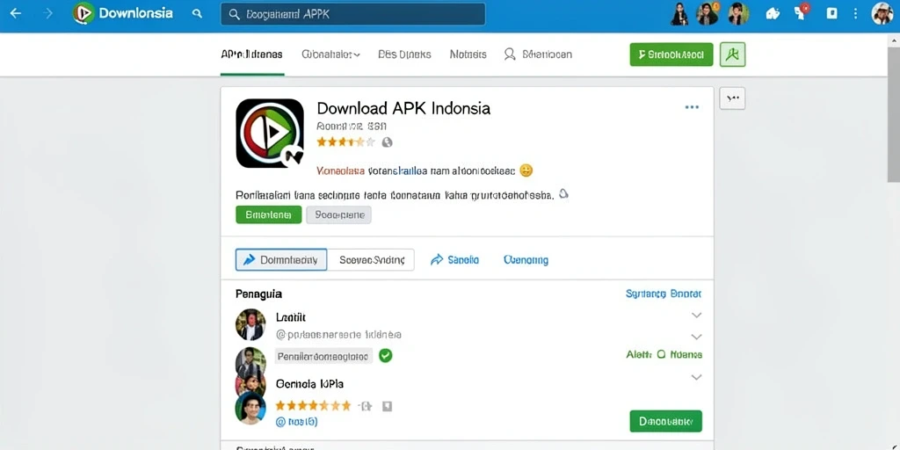Click the blue share arrow 'Sanelia' link
The width and height of the screenshot is (900, 450).
point(454,260)
